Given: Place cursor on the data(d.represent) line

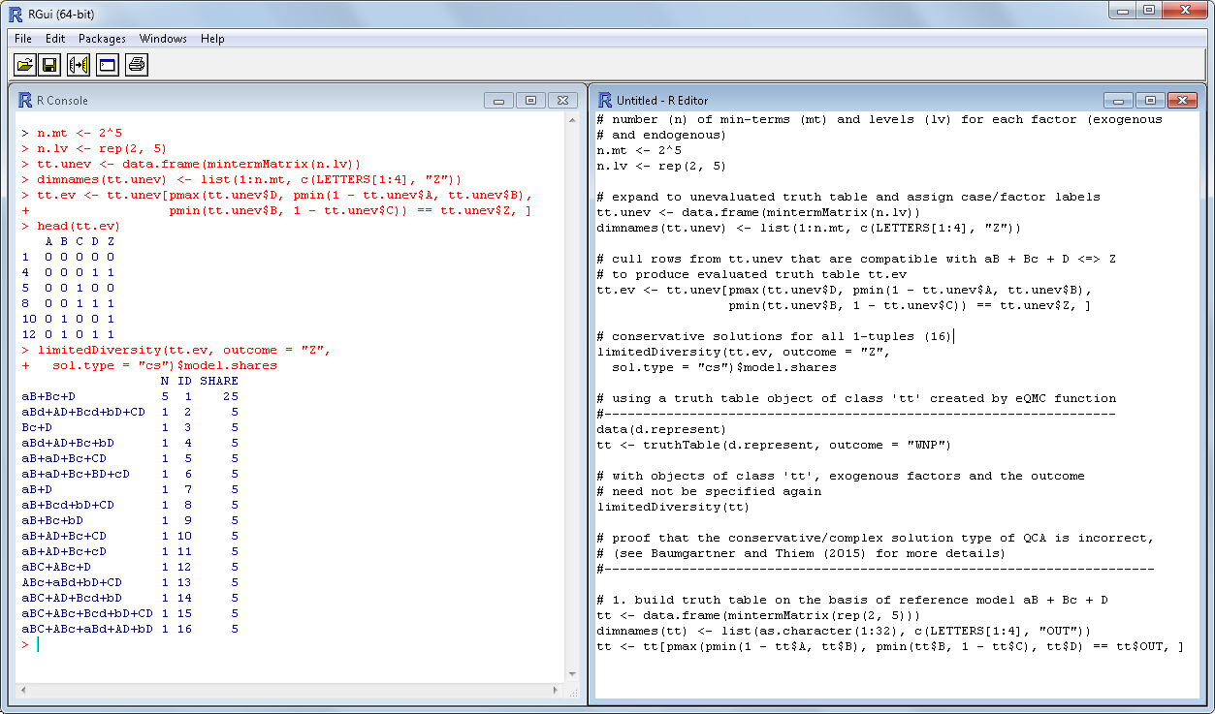Looking at the screenshot, I should tap(661, 429).
